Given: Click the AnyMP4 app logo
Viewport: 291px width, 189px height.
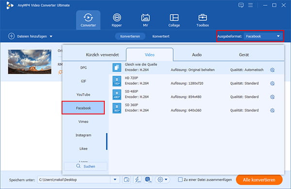Looking at the screenshot, I should click(10, 5).
